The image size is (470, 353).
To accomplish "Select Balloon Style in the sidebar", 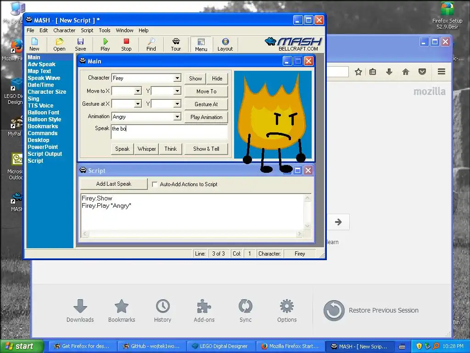I will point(45,120).
